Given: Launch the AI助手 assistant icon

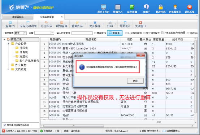Looking at the screenshot, I should pyautogui.click(x=146, y=9).
